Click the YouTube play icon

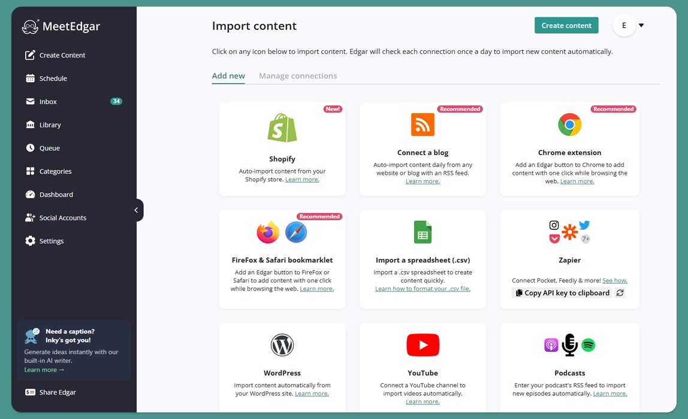point(423,345)
